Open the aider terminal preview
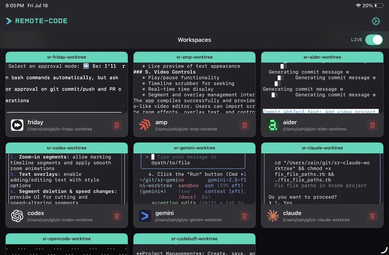 pyautogui.click(x=322, y=88)
